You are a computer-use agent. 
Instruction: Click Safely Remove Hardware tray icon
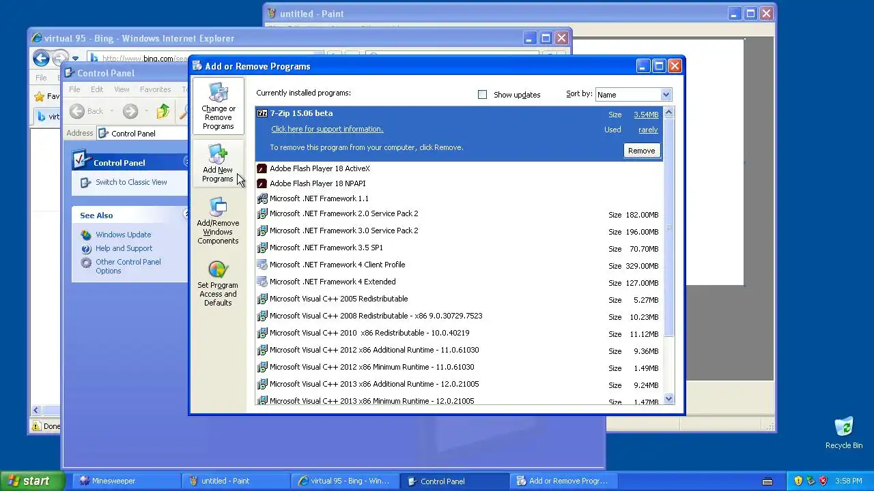810,481
